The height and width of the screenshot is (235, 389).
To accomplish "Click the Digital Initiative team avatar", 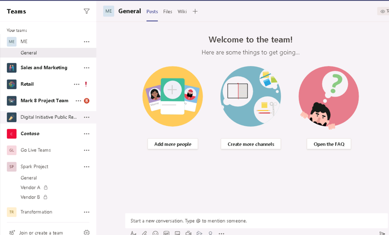I will point(12,117).
